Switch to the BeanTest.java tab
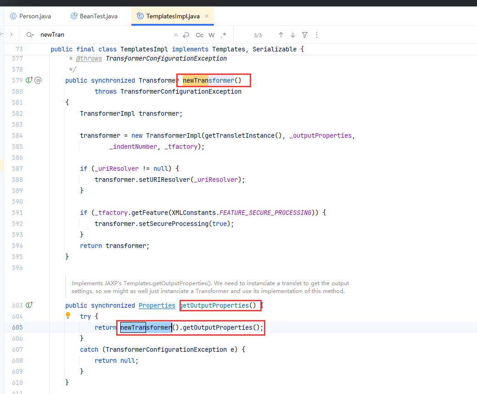477x394 pixels. tap(98, 16)
